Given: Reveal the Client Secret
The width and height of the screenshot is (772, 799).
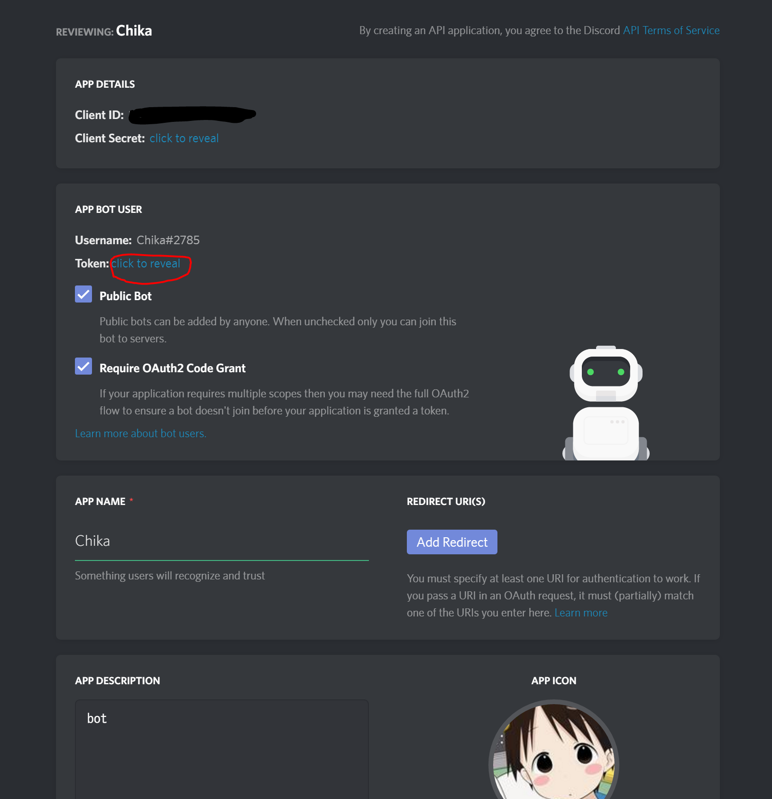Looking at the screenshot, I should [x=184, y=138].
